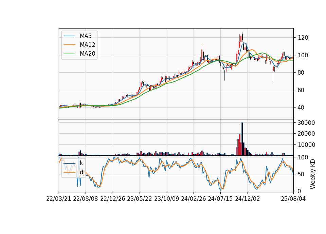Click the tallest volume bar near 30000
326x234 pixels.
pos(242,139)
